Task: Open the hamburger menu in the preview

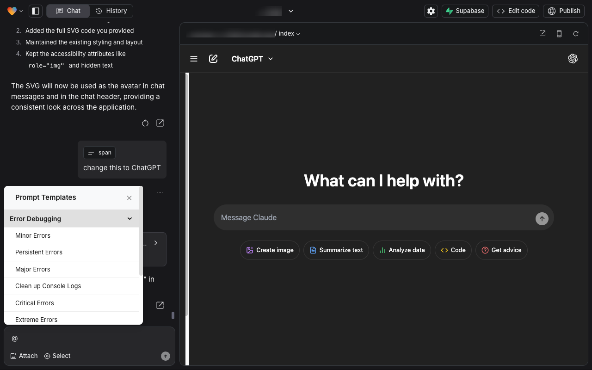Action: (x=194, y=59)
